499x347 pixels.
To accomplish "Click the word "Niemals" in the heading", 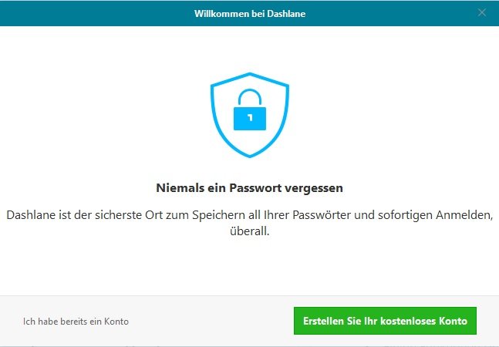I will pos(176,187).
